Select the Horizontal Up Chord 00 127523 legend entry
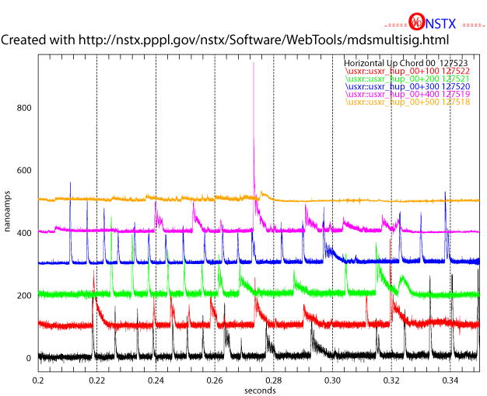This screenshot has width=487, height=396. click(406, 63)
